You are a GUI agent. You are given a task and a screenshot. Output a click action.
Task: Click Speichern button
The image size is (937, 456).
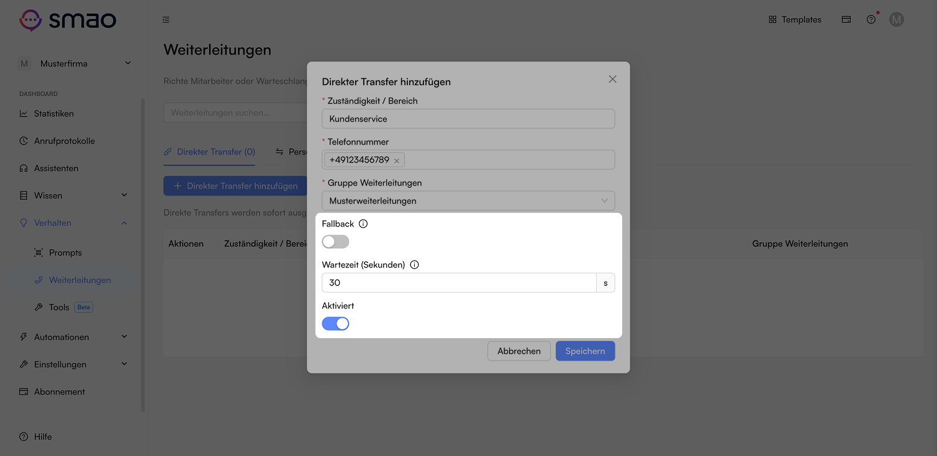click(x=585, y=351)
